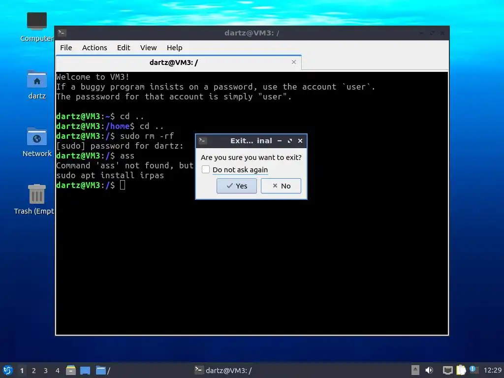
Task: Confirm exit with the Yes button
Action: [x=237, y=186]
